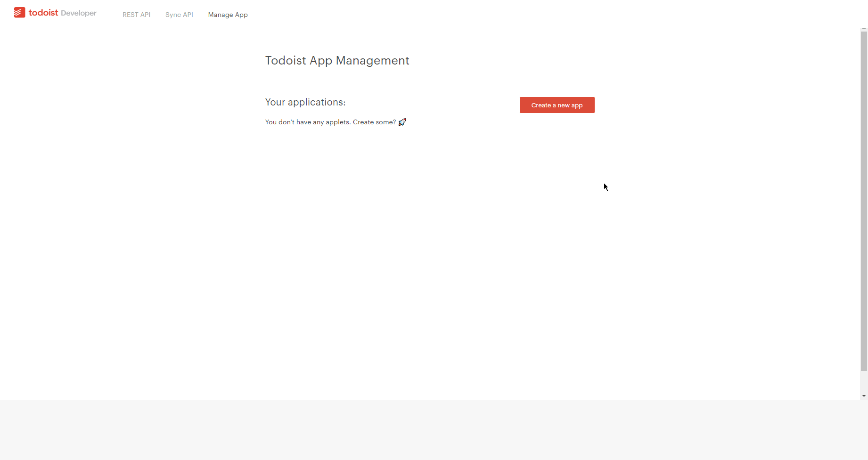Open the Sync API section
The height and width of the screenshot is (460, 868).
click(179, 15)
